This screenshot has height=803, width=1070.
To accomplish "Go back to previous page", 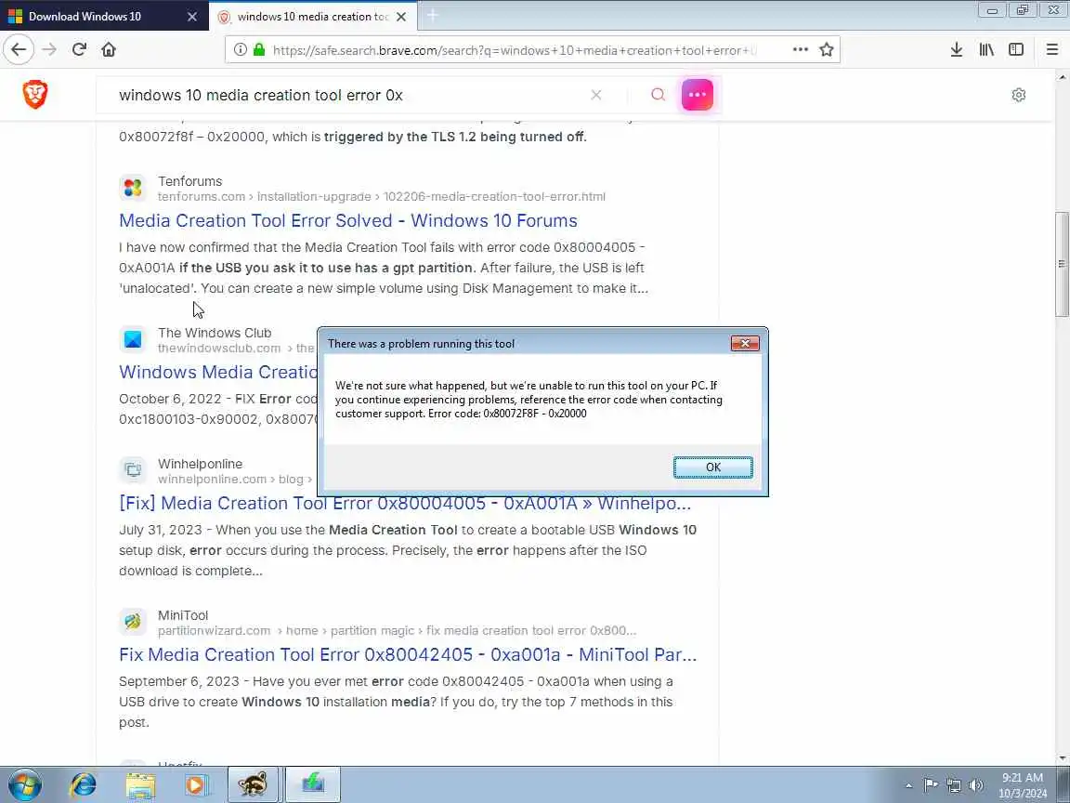I will click(20, 49).
